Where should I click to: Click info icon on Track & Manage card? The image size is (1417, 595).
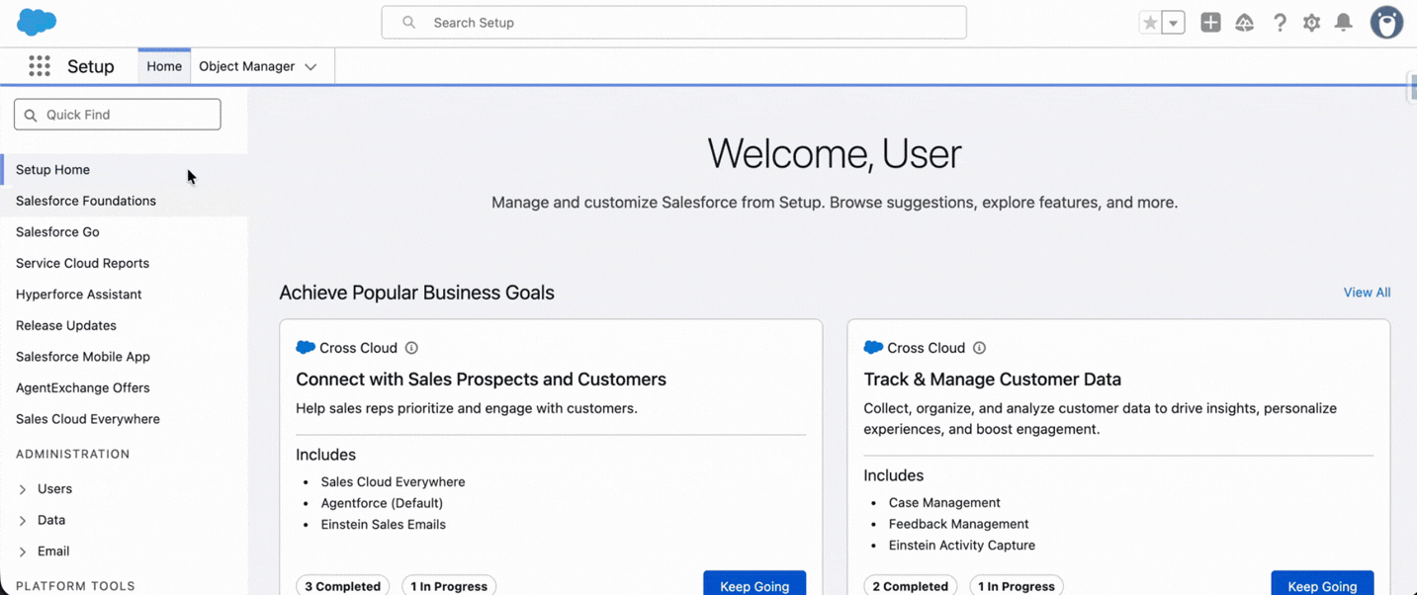[979, 348]
